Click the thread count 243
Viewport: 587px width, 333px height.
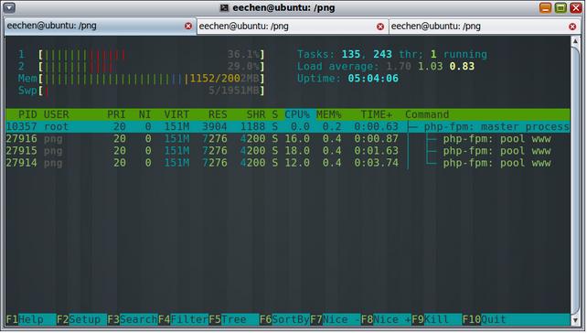coord(382,54)
